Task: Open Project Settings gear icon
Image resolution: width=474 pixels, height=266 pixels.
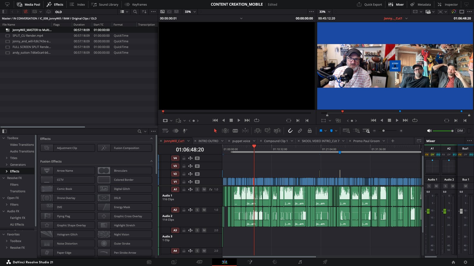Action: pos(465,262)
